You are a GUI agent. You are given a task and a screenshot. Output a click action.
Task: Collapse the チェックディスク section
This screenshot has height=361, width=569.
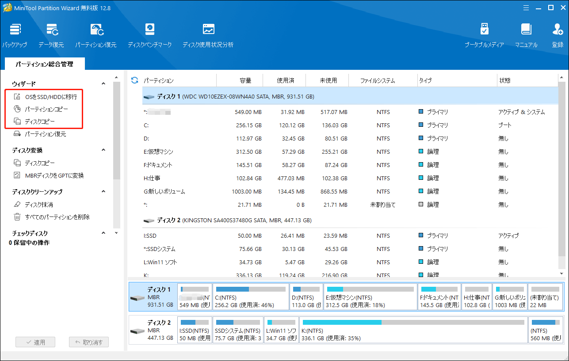coord(104,233)
